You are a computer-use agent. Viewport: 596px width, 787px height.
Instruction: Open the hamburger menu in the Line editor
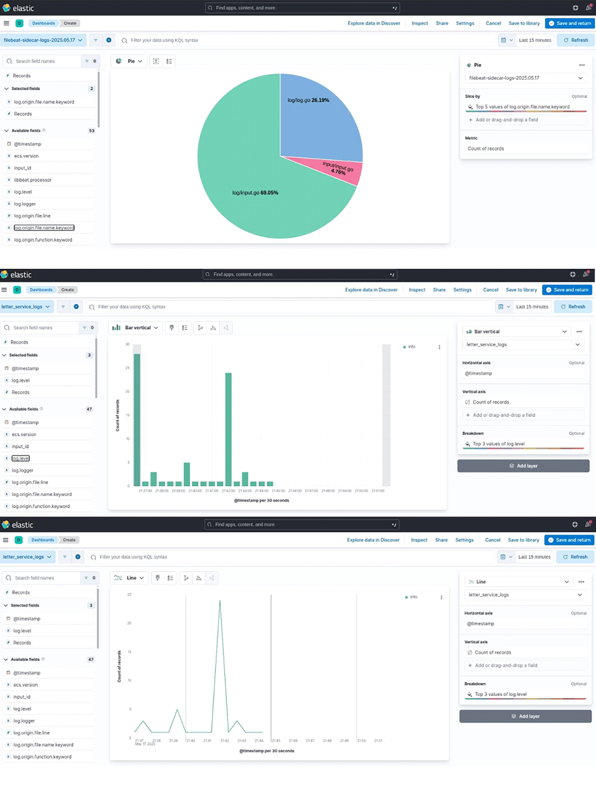click(x=6, y=540)
